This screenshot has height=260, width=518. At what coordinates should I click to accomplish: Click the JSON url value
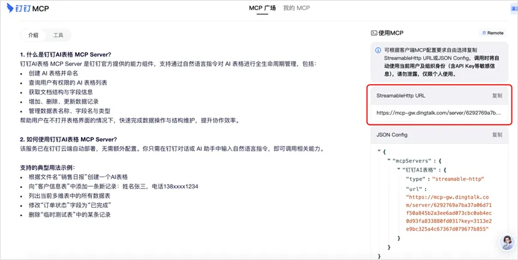[x=449, y=213]
